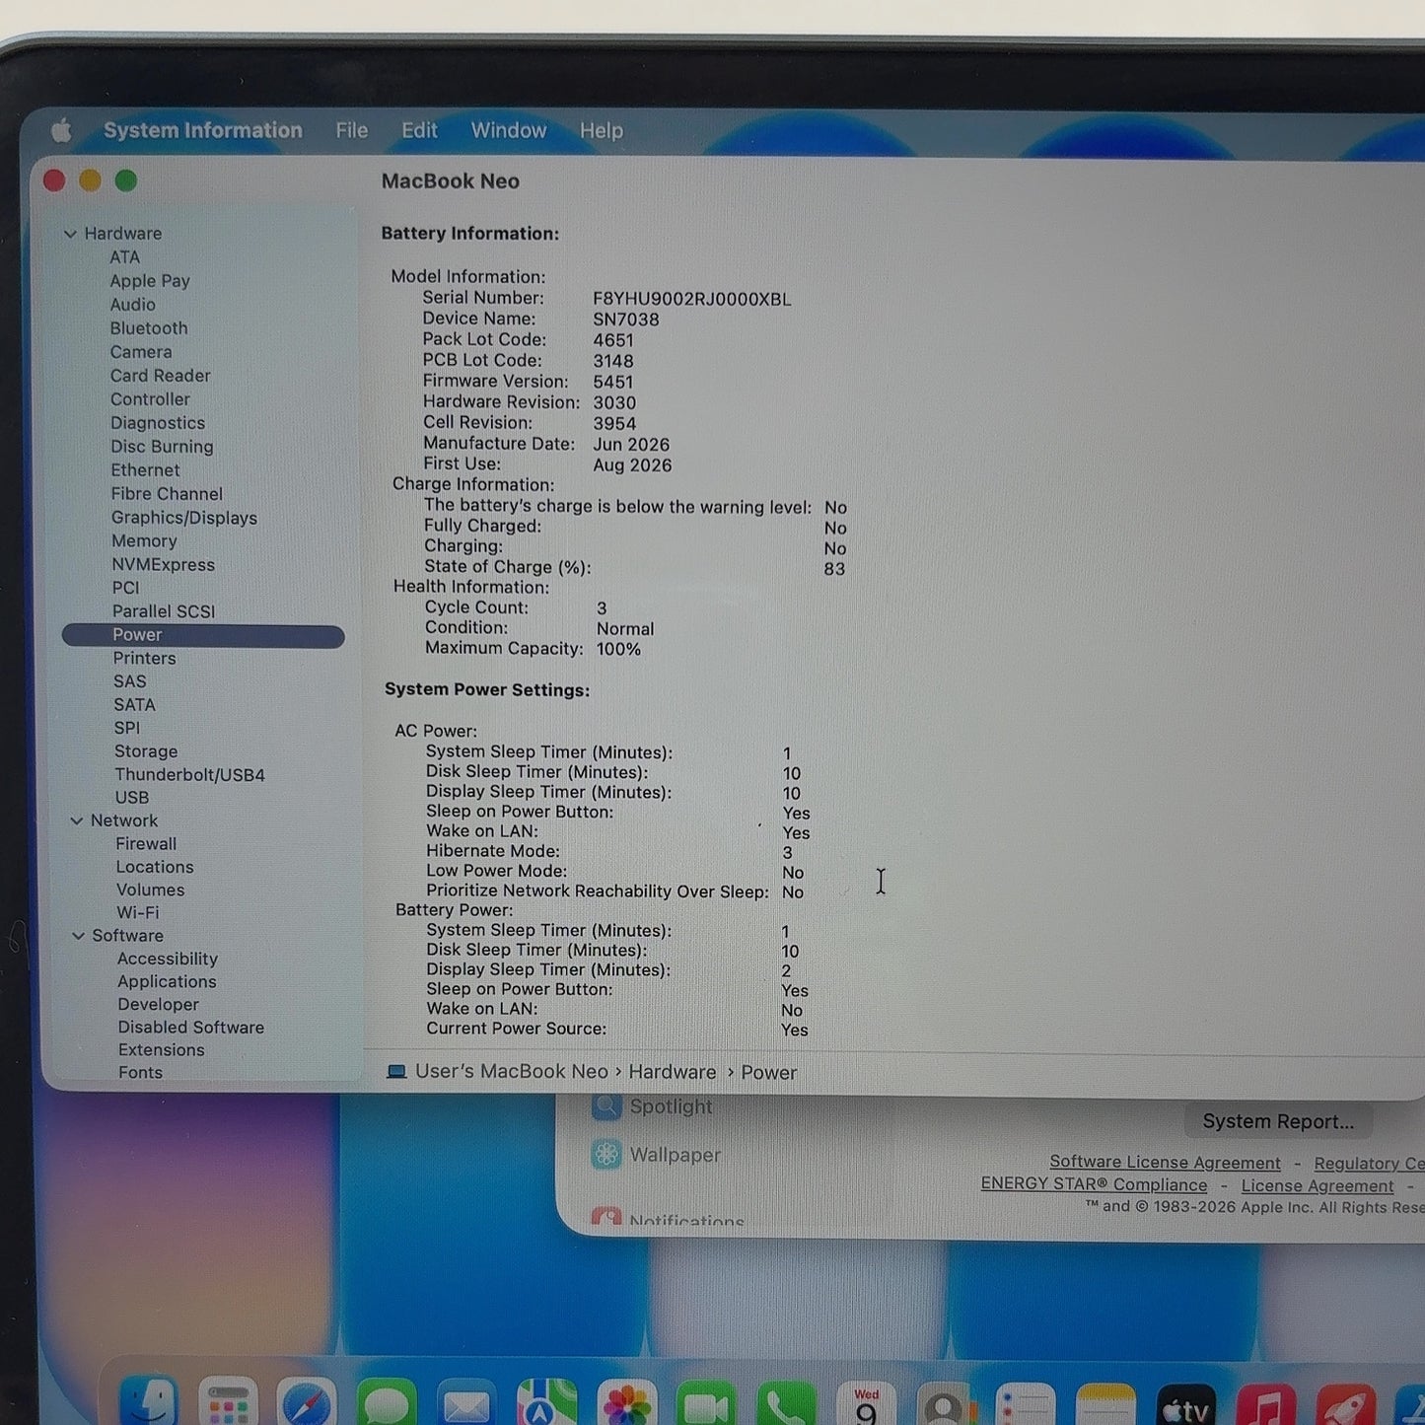Image resolution: width=1425 pixels, height=1425 pixels.
Task: Open the Diagnostics section
Action: tap(158, 423)
